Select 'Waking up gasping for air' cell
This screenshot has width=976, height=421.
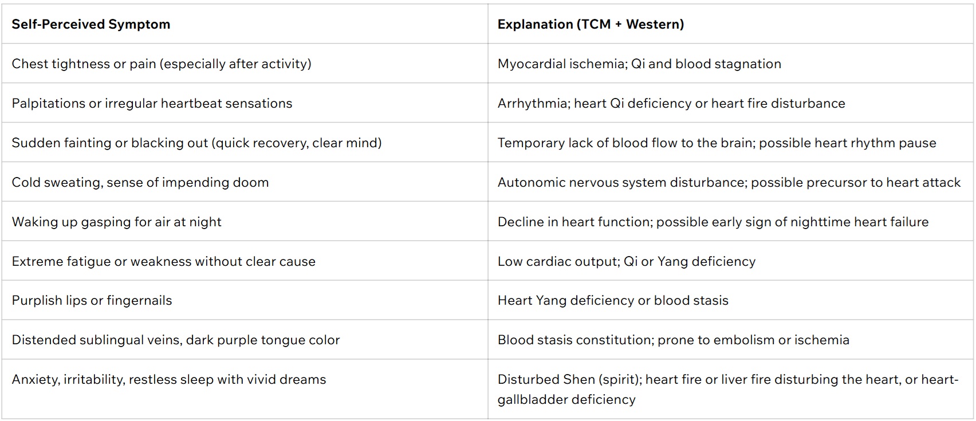point(116,222)
